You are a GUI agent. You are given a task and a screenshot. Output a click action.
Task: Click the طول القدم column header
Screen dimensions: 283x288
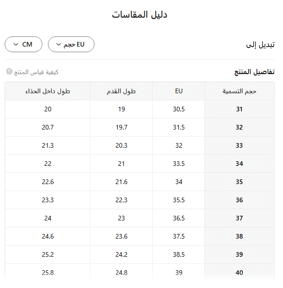tap(121, 91)
